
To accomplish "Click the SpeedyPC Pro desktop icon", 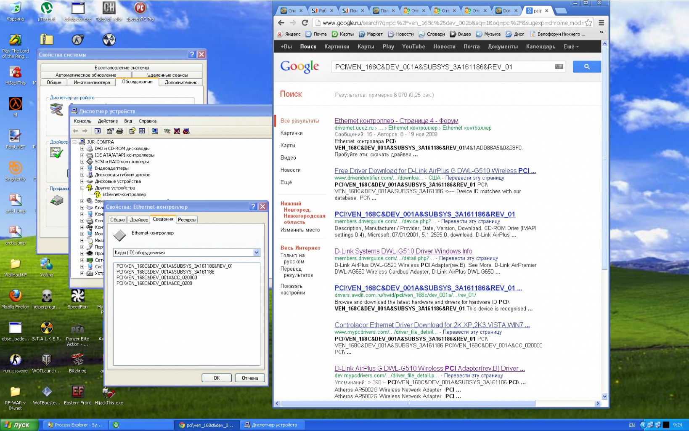I will [140, 12].
